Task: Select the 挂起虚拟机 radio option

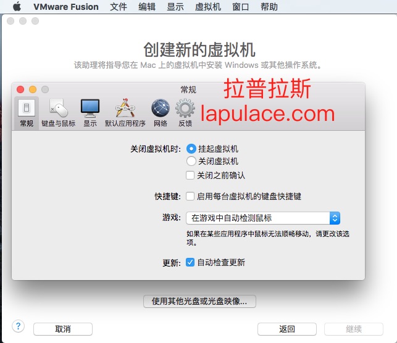Action: coord(191,149)
